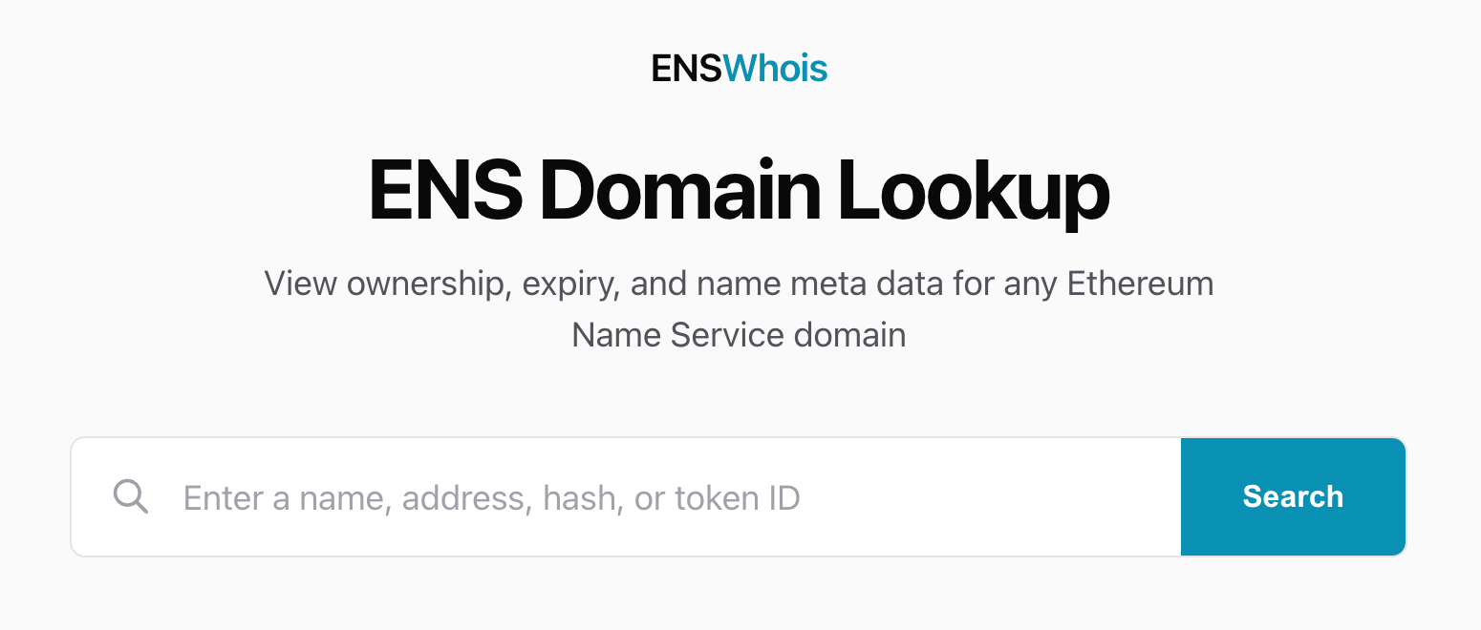
Task: Select the placeholder text area of the search bar
Action: (x=492, y=496)
